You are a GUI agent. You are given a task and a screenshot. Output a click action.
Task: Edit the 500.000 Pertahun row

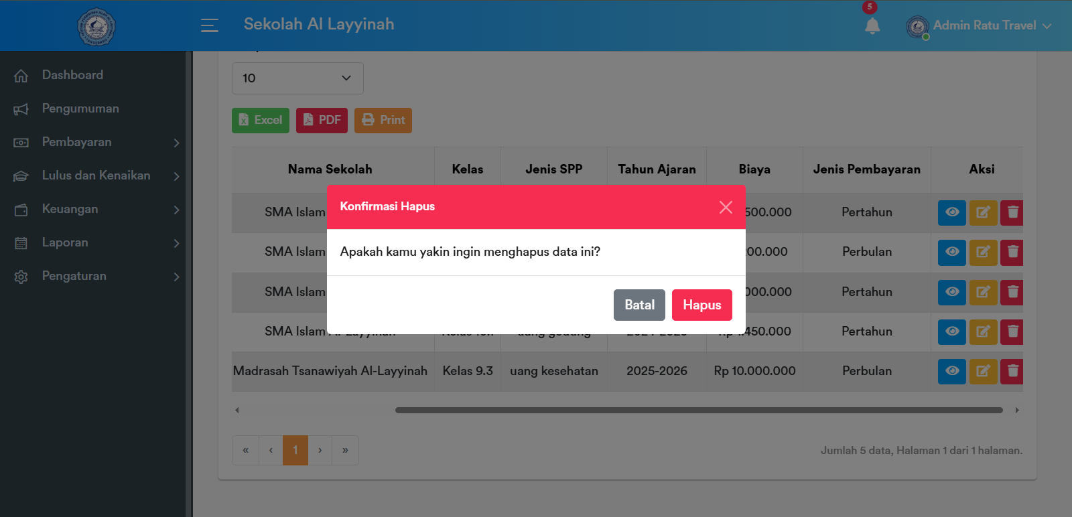coord(984,212)
